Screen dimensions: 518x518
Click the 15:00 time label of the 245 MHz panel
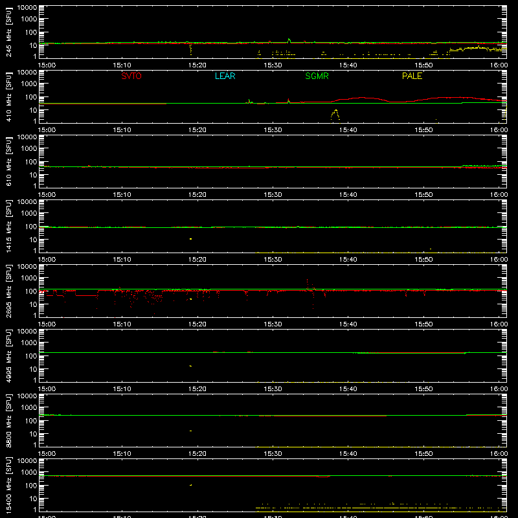click(x=47, y=65)
